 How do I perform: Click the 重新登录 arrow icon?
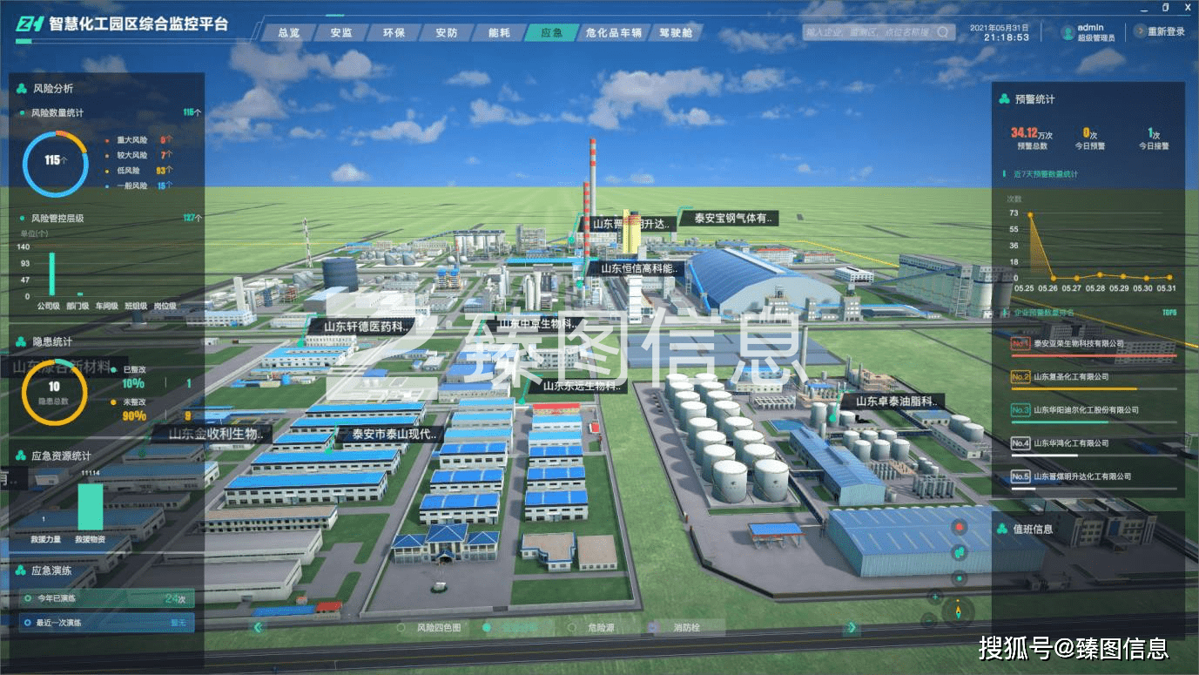pyautogui.click(x=1140, y=32)
